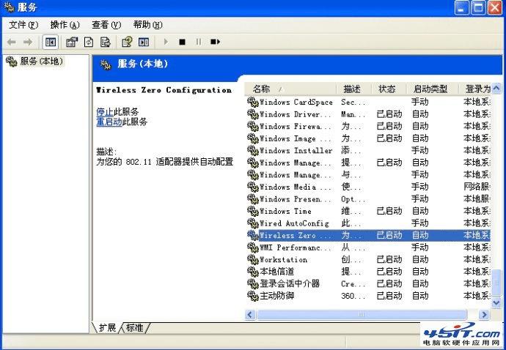This screenshot has height=350, width=506.
Task: Click horizontal scrollbar right arrow
Action: [484, 315]
